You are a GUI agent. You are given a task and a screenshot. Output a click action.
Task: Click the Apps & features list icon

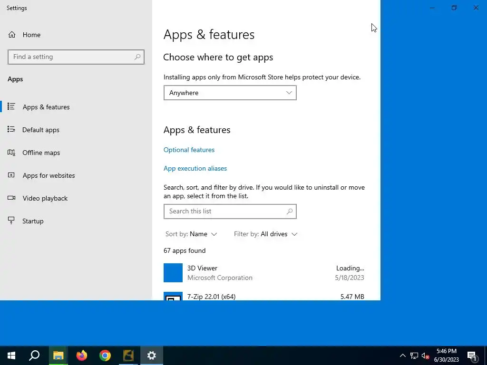tap(11, 106)
